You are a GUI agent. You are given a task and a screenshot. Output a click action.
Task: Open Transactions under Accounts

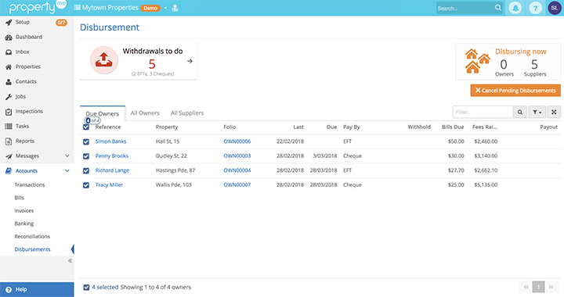pos(30,184)
